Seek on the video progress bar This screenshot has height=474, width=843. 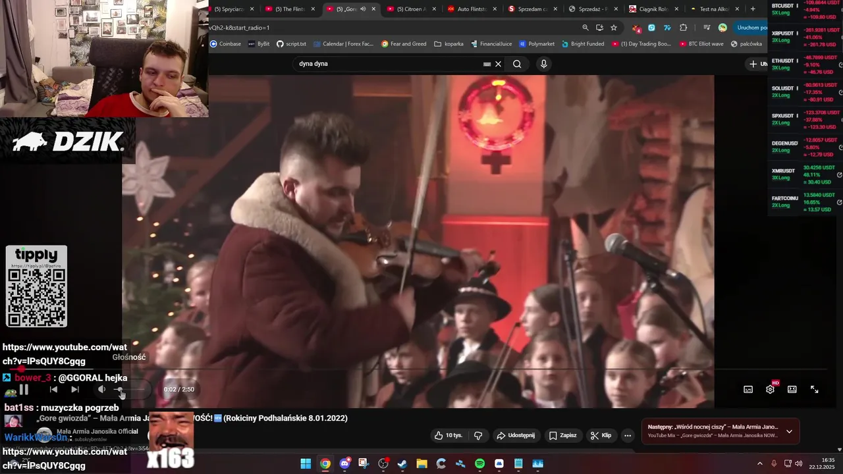coord(418,370)
